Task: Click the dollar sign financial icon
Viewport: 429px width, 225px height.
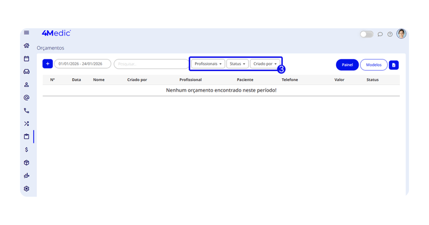Action: pyautogui.click(x=26, y=149)
